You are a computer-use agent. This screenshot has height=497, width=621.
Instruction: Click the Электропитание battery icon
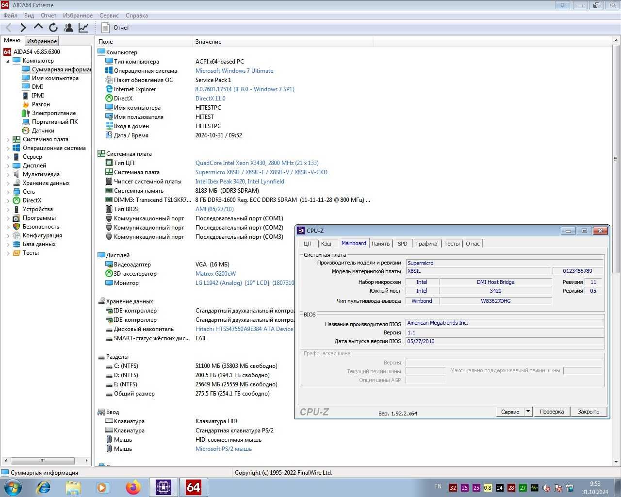(x=26, y=113)
